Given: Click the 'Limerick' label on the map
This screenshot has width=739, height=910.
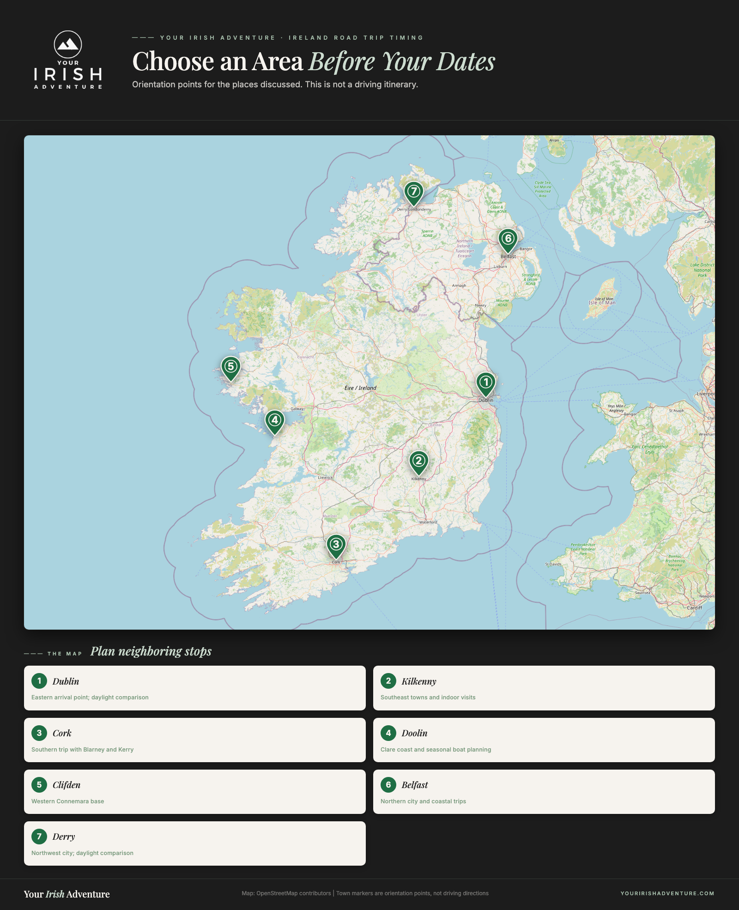Looking at the screenshot, I should coord(325,478).
